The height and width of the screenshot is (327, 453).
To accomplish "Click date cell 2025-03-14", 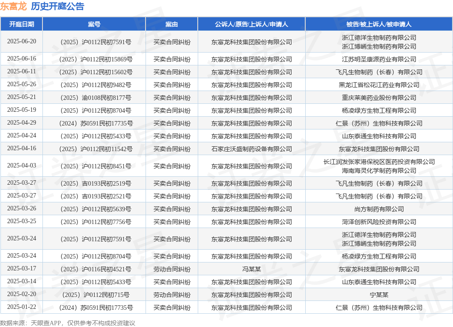I will click(x=22, y=281).
